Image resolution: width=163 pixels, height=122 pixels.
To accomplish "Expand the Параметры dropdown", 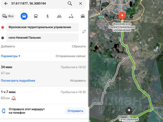I will pyautogui.click(x=10, y=56).
